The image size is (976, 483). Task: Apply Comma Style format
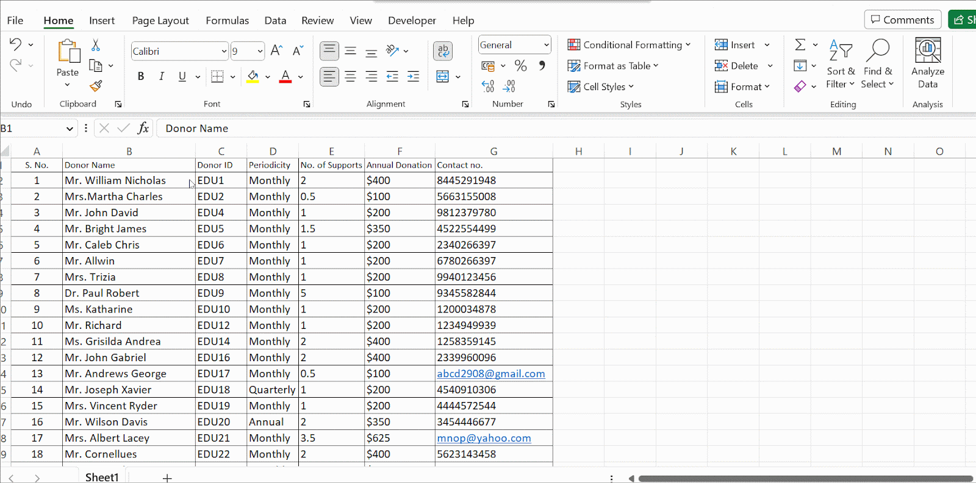pos(542,65)
